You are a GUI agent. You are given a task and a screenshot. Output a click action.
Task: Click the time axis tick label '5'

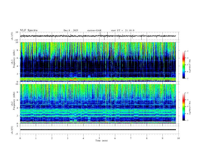click(99, 138)
